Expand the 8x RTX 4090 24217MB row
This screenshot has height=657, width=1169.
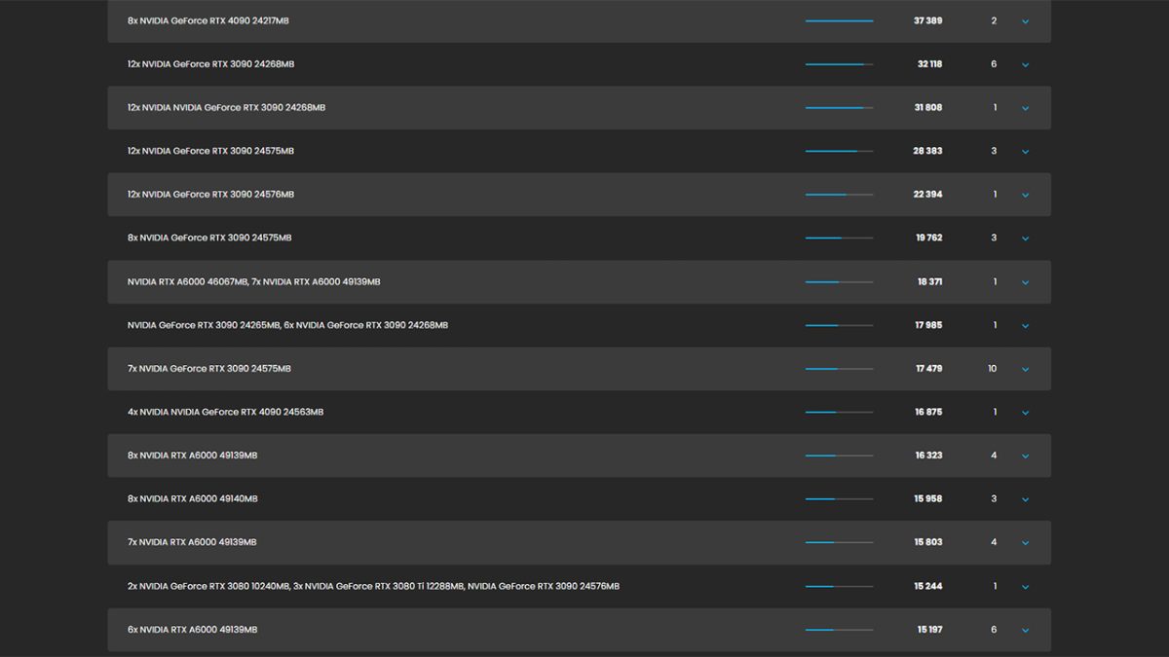(x=1025, y=21)
